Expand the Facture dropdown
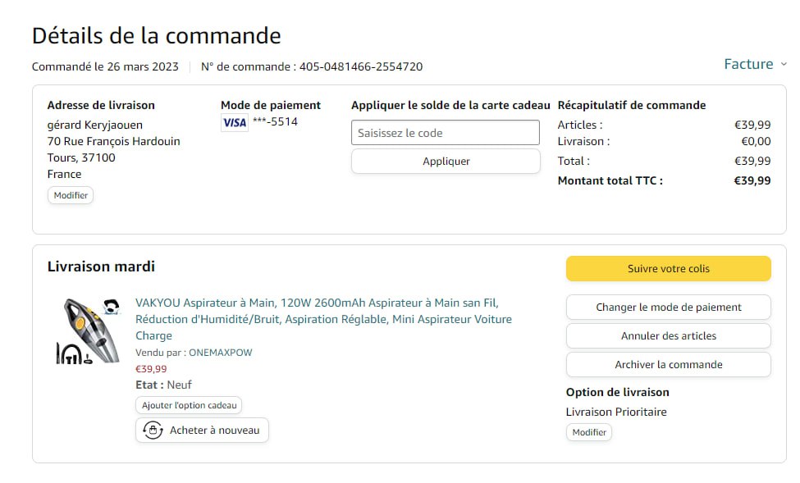The width and height of the screenshot is (800, 483). click(x=755, y=64)
